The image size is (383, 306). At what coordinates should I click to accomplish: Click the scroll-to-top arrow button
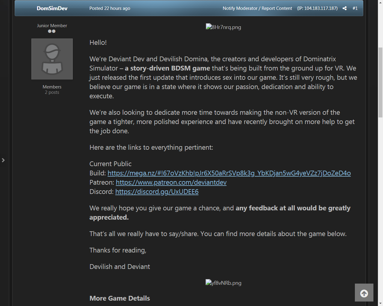tap(364, 293)
